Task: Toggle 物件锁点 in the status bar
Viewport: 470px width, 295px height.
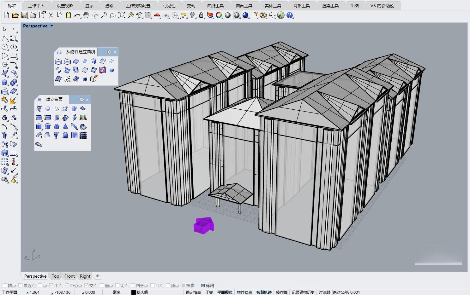Action: [244, 292]
